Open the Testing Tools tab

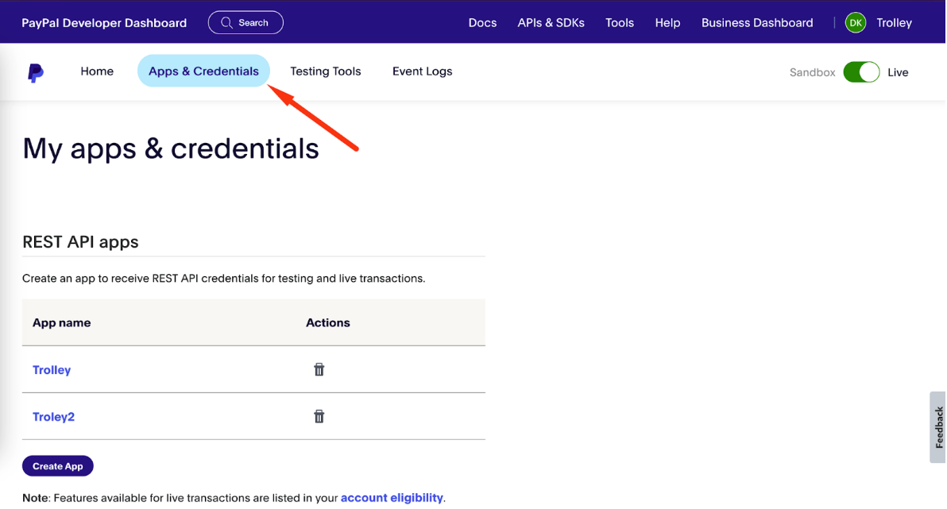[x=326, y=71]
